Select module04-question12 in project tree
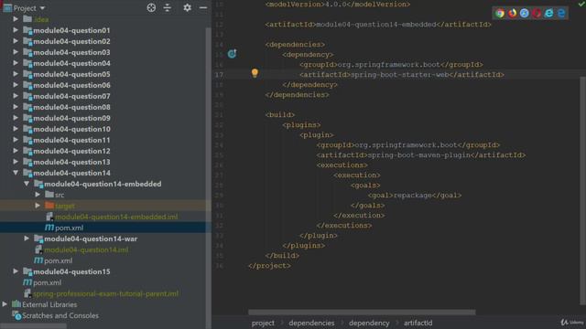The image size is (586, 329). tap(71, 151)
